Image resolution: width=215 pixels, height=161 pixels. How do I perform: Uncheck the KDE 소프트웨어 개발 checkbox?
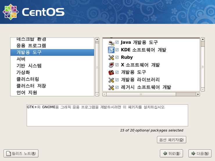point(117,50)
